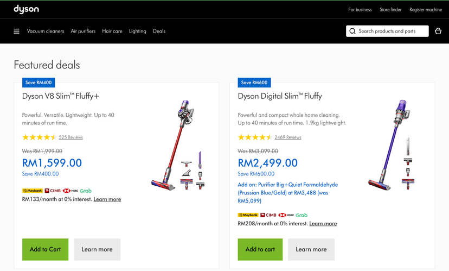This screenshot has width=449, height=271.
Task: Click the Digital Slim star rating
Action: click(254, 137)
